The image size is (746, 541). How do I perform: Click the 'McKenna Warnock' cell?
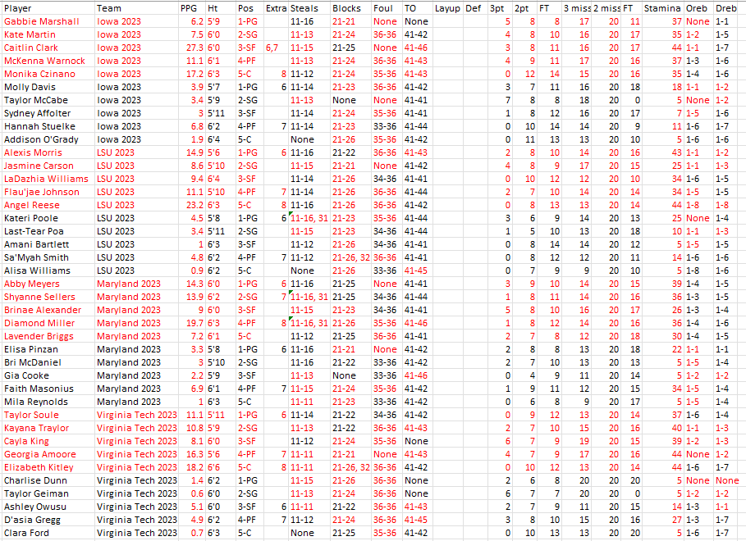pyautogui.click(x=48, y=61)
